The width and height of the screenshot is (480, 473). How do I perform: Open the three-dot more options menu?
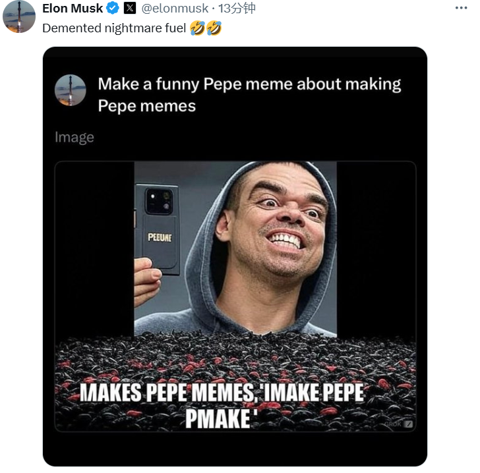pyautogui.click(x=462, y=8)
